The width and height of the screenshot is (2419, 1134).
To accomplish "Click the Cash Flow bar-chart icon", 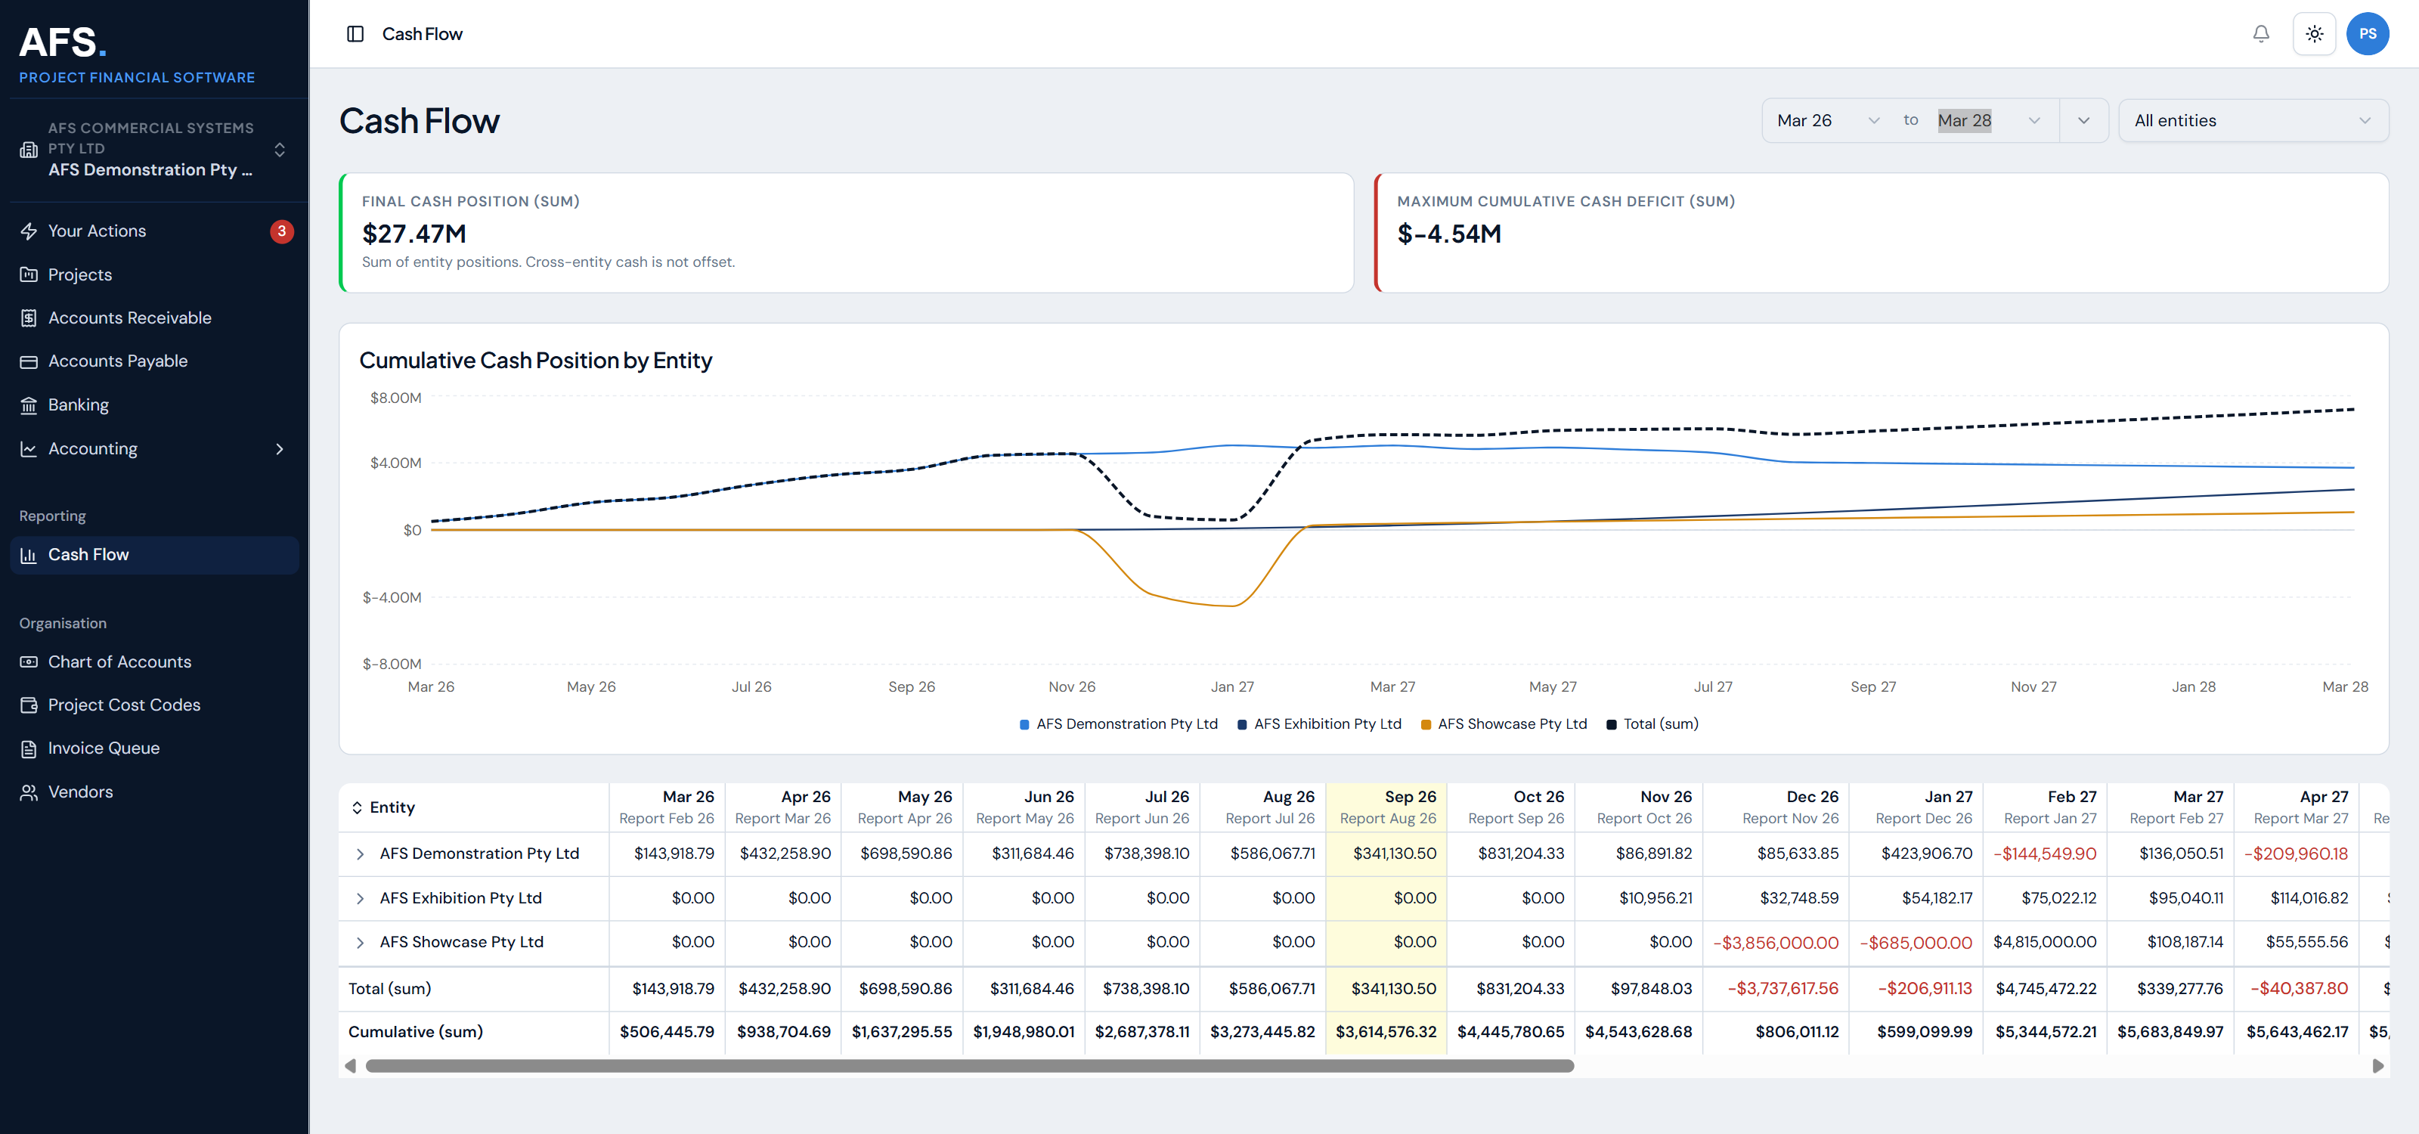I will (x=29, y=555).
